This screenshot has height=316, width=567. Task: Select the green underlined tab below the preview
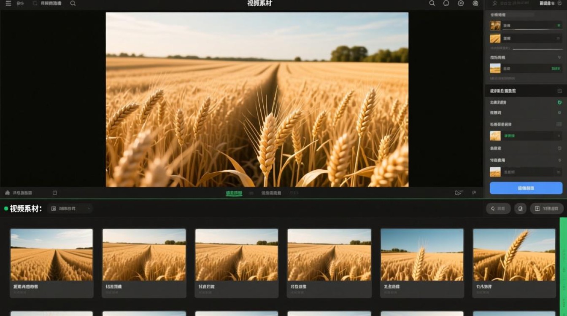click(234, 193)
